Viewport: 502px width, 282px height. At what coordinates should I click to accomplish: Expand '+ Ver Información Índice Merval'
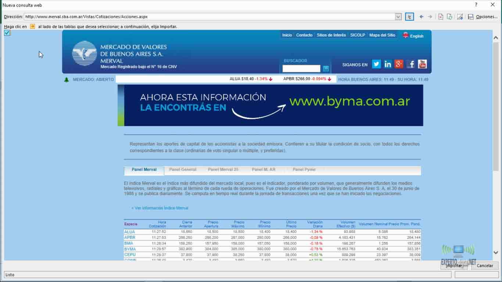point(160,208)
